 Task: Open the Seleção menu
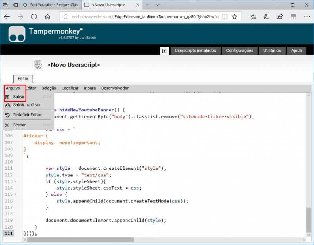tap(49, 88)
